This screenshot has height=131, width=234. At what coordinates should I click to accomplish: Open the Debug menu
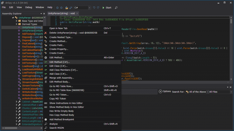[x=29, y=7]
